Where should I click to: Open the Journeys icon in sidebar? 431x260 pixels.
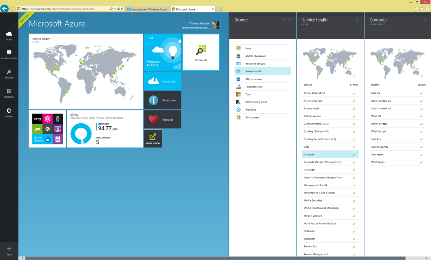pyautogui.click(x=9, y=91)
